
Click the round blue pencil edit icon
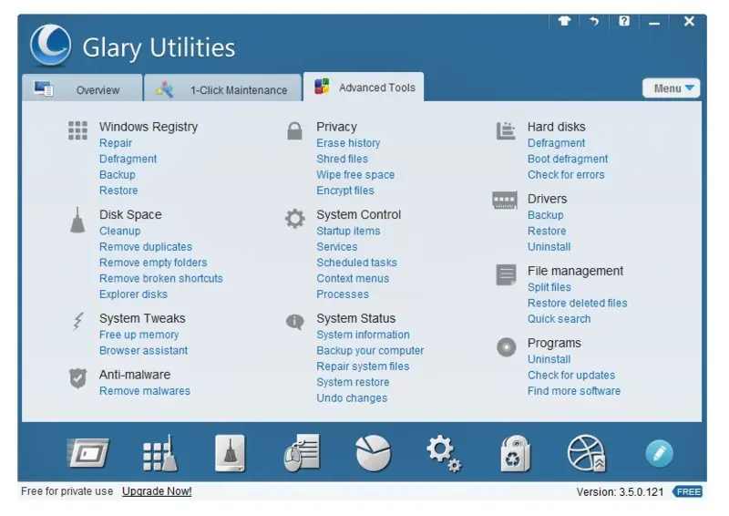(659, 453)
